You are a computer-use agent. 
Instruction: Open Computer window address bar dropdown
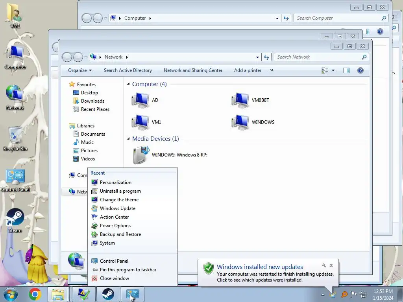point(277,18)
